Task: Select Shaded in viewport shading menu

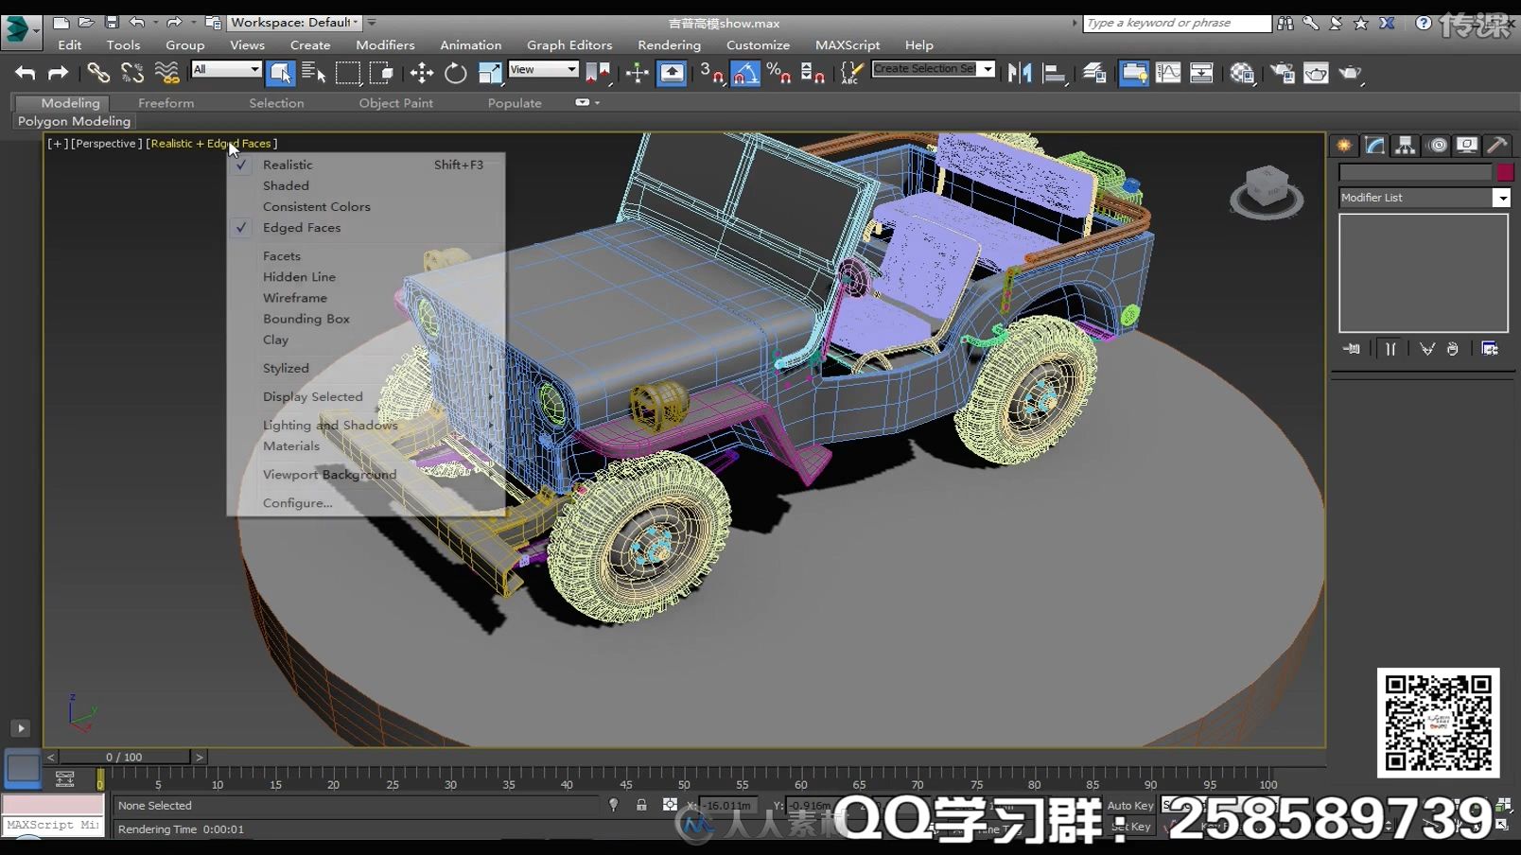Action: point(286,186)
